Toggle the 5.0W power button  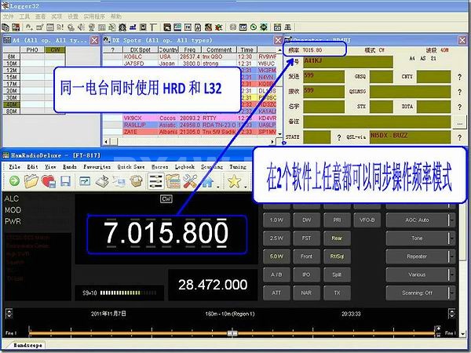tap(276, 257)
